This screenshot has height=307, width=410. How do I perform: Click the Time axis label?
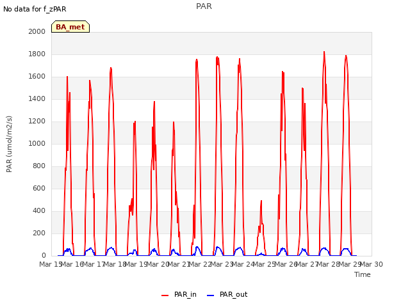[x=363, y=274]
